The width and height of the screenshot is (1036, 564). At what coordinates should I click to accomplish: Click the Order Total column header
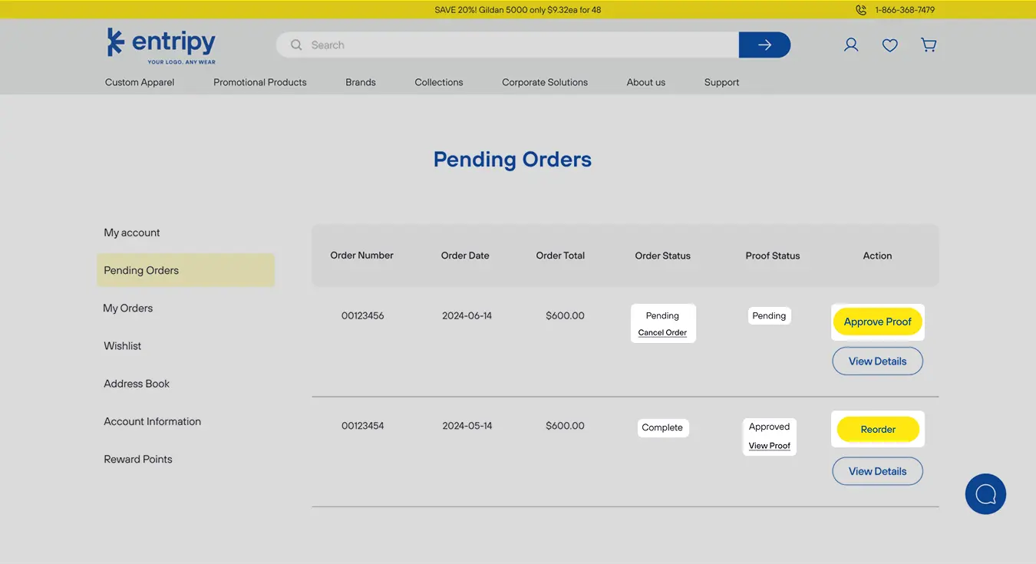point(560,256)
